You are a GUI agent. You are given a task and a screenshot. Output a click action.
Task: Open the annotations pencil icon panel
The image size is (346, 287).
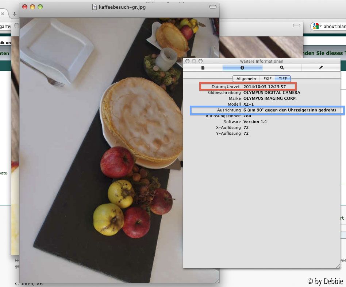pyautogui.click(x=321, y=68)
